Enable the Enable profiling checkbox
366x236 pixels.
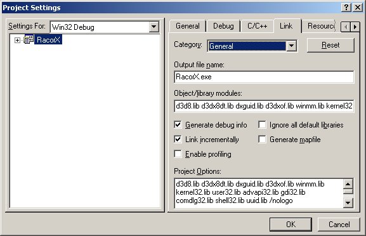(x=178, y=154)
